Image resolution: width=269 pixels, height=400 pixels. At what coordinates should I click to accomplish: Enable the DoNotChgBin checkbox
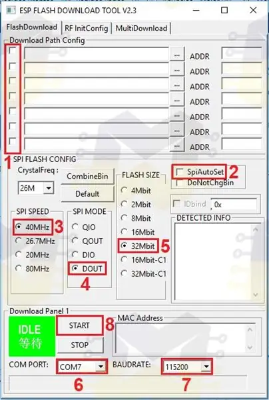click(x=180, y=183)
